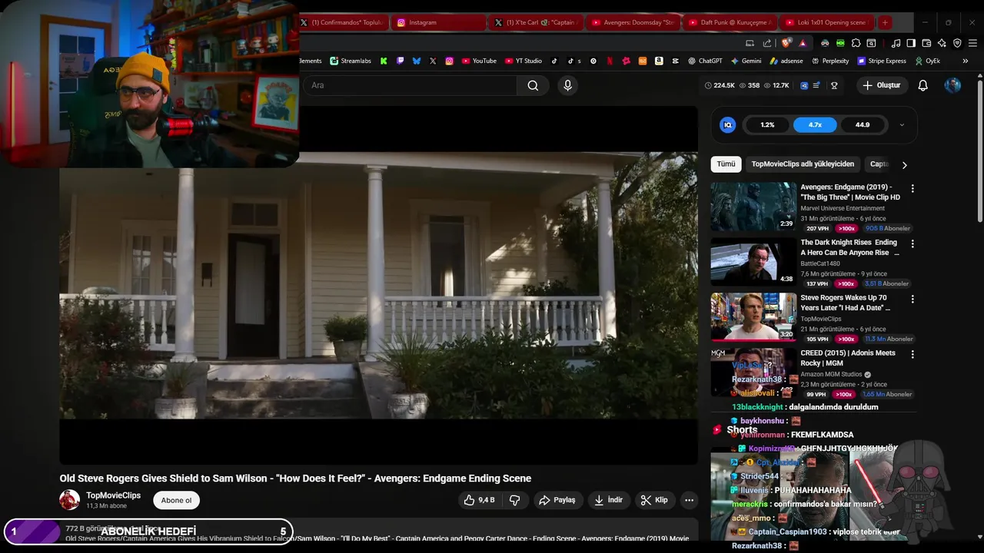Open The Dark Knight Rises video thumbnail

753,262
